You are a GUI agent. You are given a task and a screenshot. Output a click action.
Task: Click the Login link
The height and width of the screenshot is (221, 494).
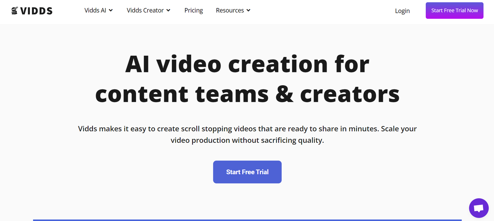click(402, 11)
